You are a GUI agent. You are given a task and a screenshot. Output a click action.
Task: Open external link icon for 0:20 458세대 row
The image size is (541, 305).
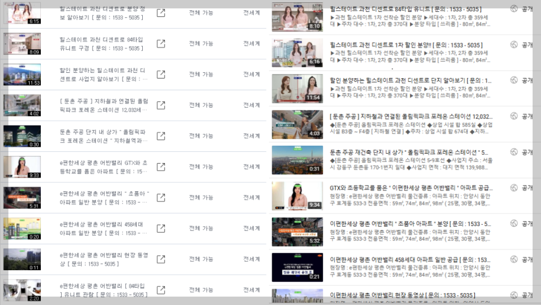(x=161, y=228)
